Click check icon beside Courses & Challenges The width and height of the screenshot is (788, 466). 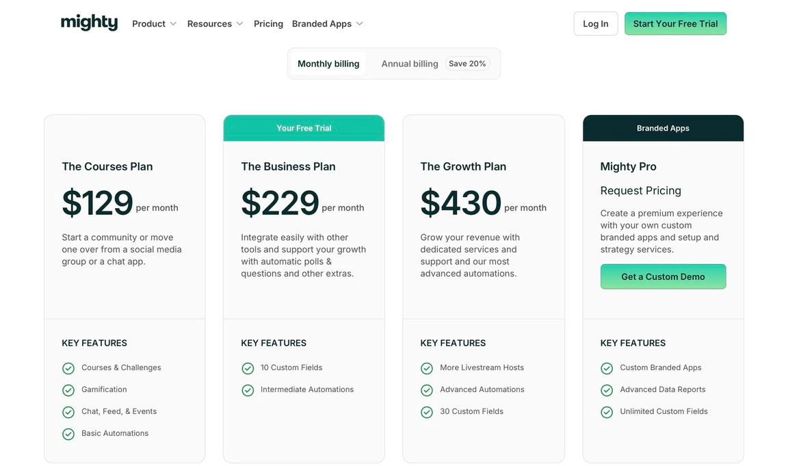click(68, 368)
